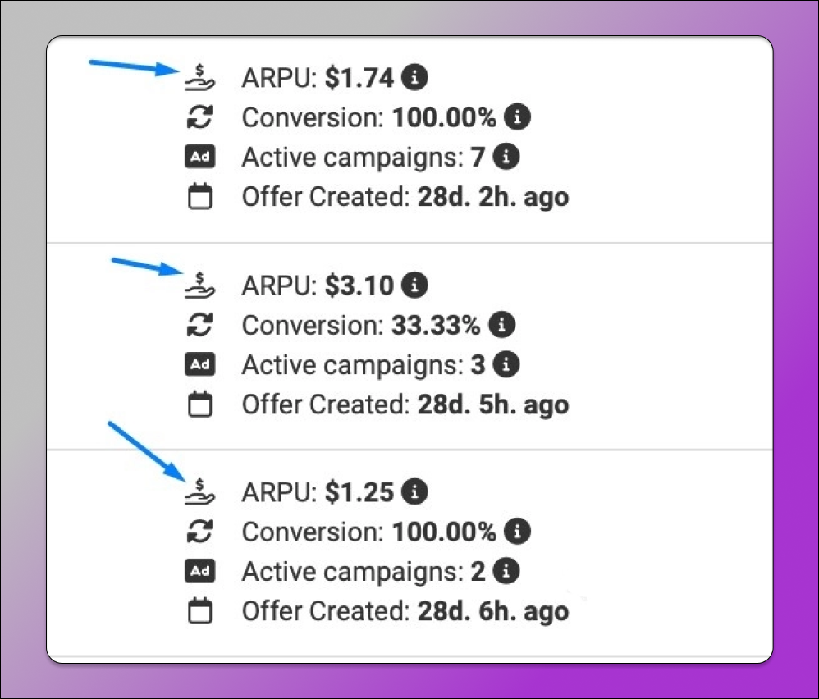The image size is (819, 699).
Task: Click the Ad badge icon beside Active campaigns: 7
Action: click(x=199, y=158)
